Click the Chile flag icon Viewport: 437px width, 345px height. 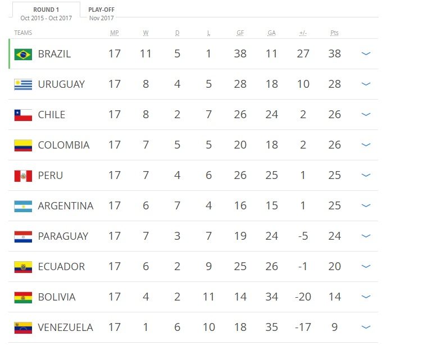[23, 115]
